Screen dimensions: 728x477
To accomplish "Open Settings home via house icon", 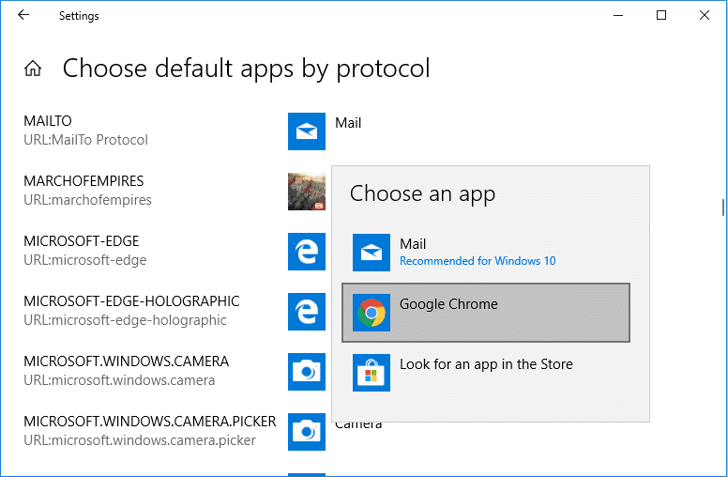I will 33,69.
